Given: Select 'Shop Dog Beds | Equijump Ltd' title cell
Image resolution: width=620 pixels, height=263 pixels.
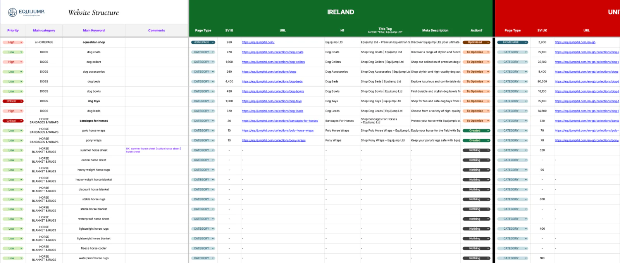Looking at the screenshot, I should coord(385,81).
